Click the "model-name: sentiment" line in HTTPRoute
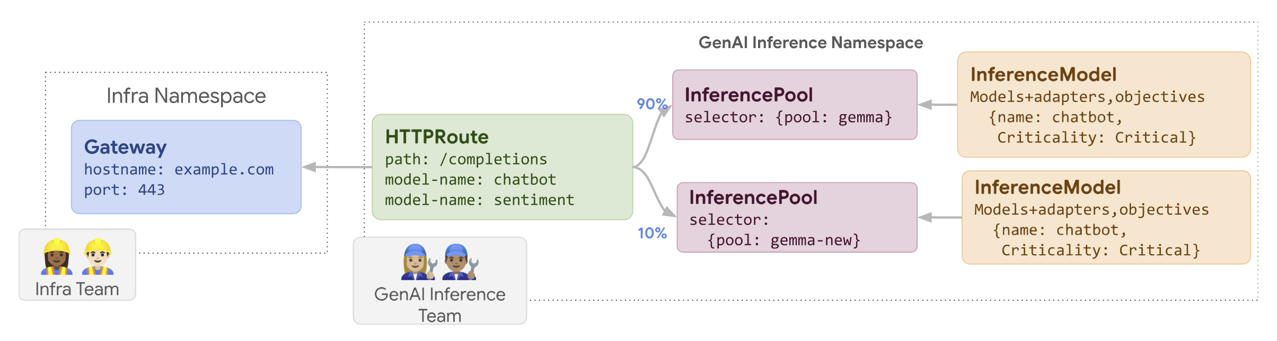Viewport: 1277px width, 341px height. coord(479,200)
